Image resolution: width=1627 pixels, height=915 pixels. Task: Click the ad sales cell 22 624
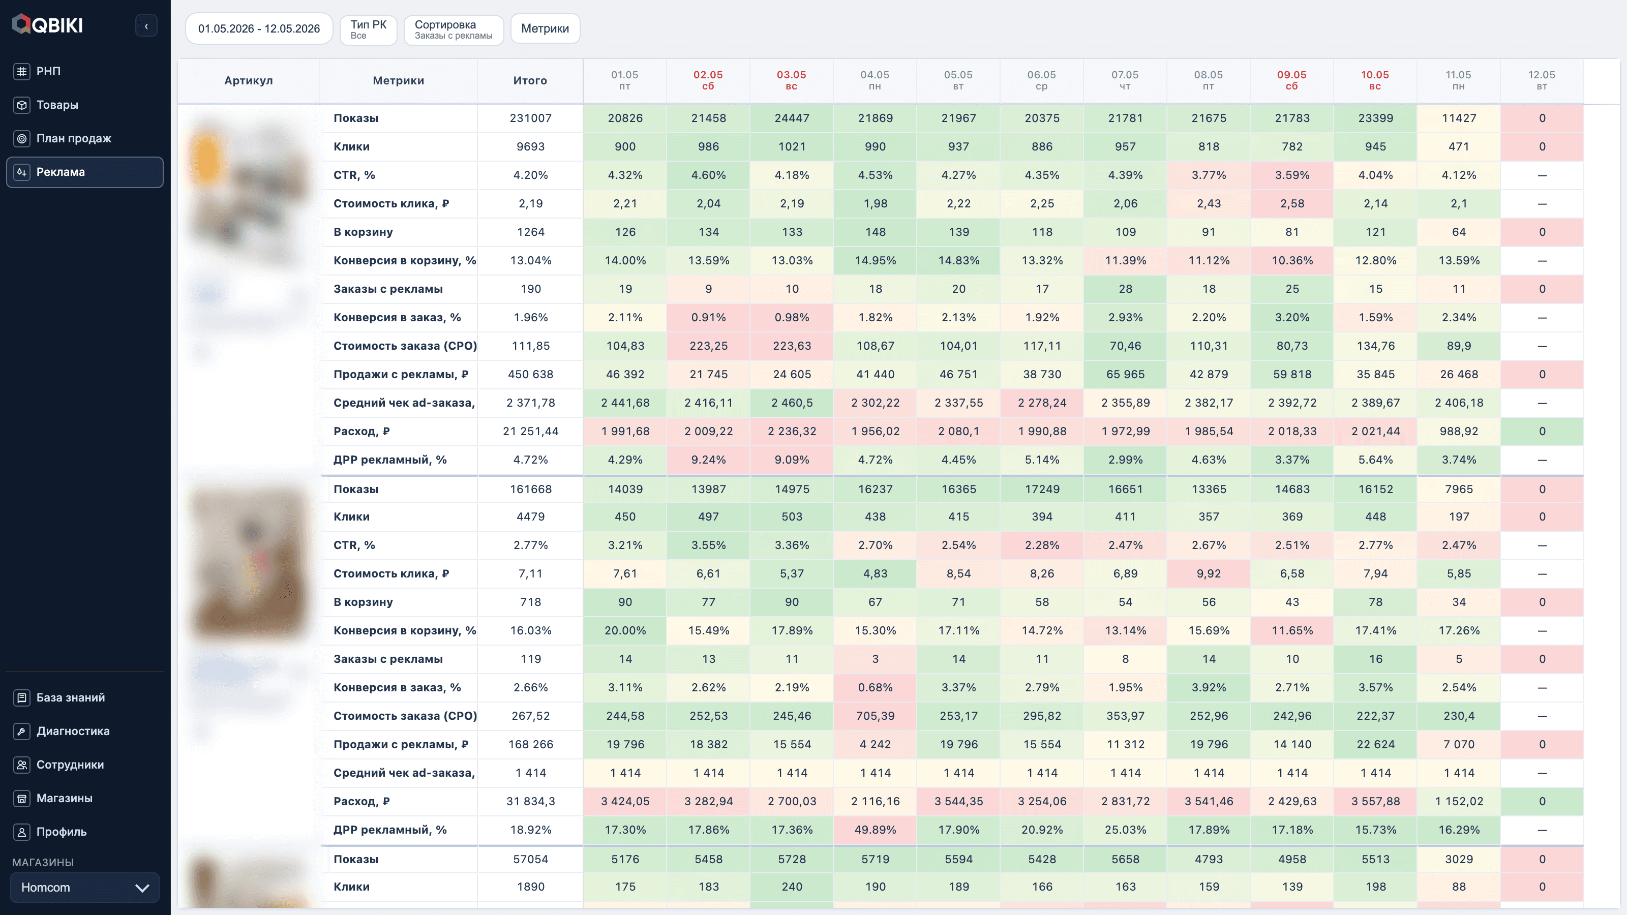point(1376,745)
